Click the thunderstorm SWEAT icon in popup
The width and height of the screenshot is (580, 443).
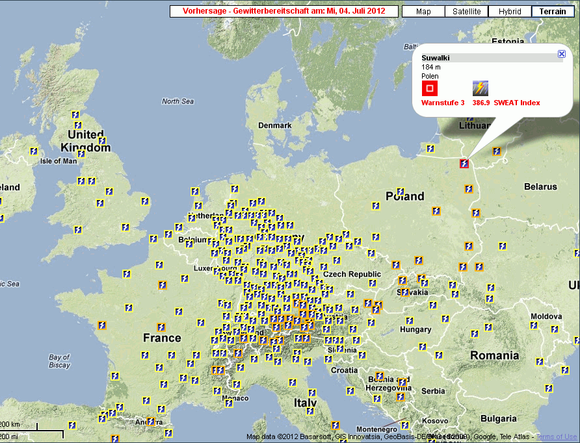click(x=480, y=88)
